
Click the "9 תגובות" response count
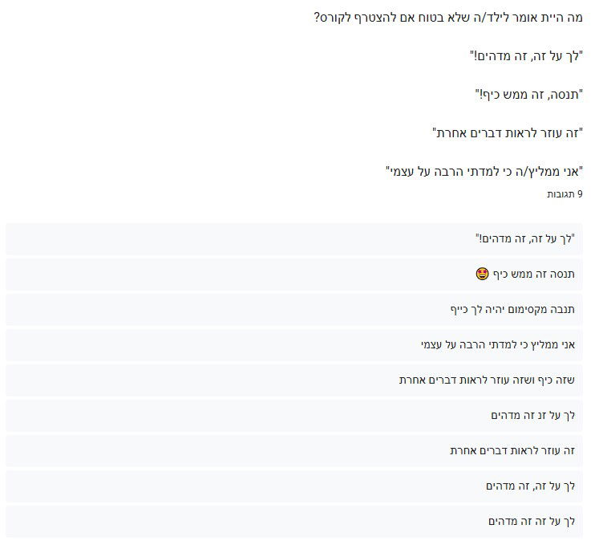[x=565, y=194]
